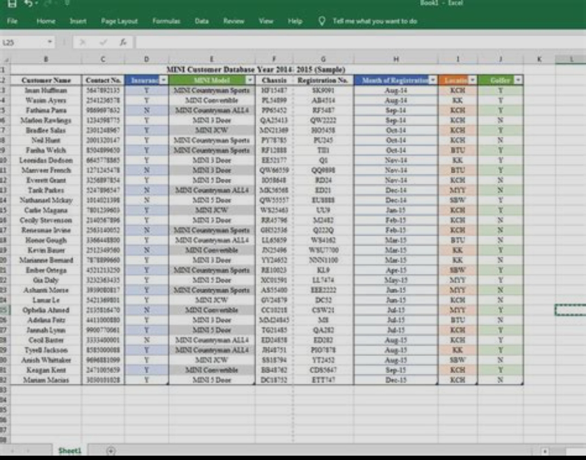This screenshot has height=460, width=586.
Task: Click the Tell me lightbulb icon
Action: [322, 21]
